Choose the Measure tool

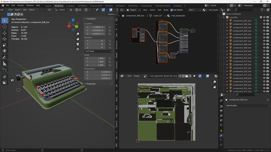[x=5, y=64]
